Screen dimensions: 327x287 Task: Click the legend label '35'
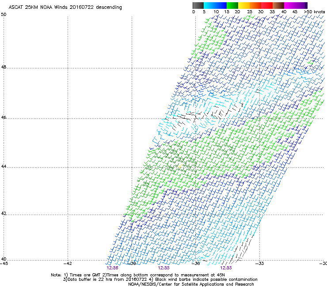(272, 12)
